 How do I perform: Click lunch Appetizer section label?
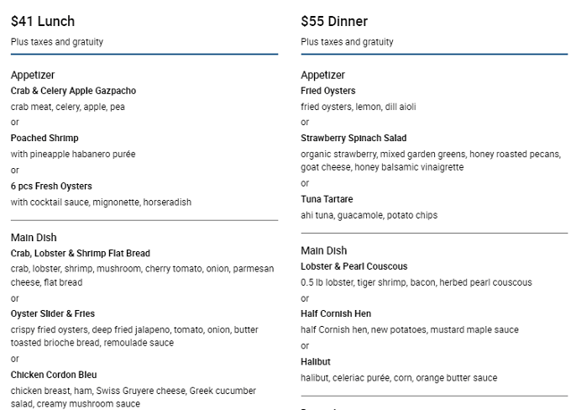[x=33, y=75]
